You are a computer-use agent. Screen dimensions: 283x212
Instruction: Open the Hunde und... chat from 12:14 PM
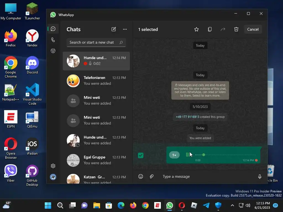[96, 61]
